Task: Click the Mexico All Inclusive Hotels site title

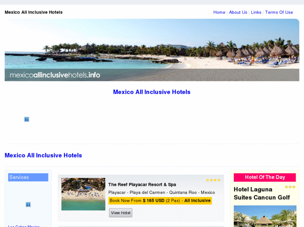Action: point(33,12)
